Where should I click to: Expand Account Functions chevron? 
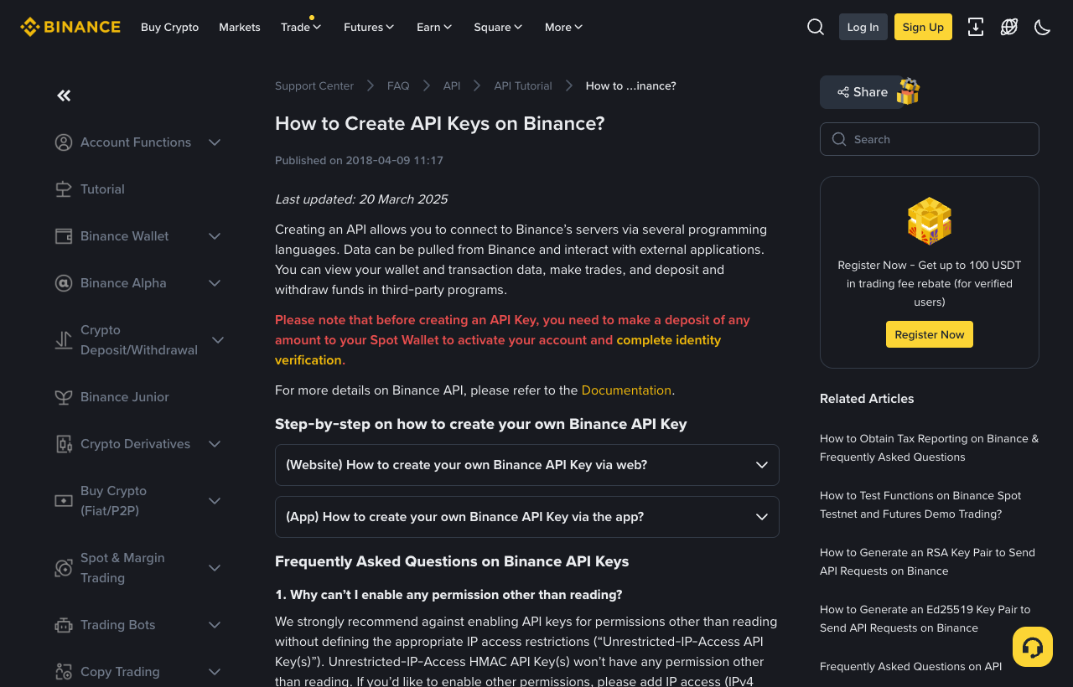click(x=215, y=142)
